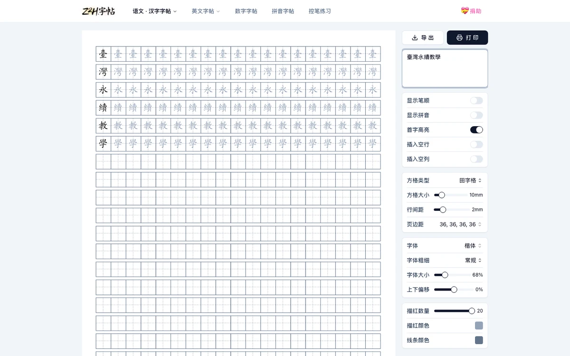The width and height of the screenshot is (570, 356).
Task: Click the 字体大小 slider handle
Action: 445,275
